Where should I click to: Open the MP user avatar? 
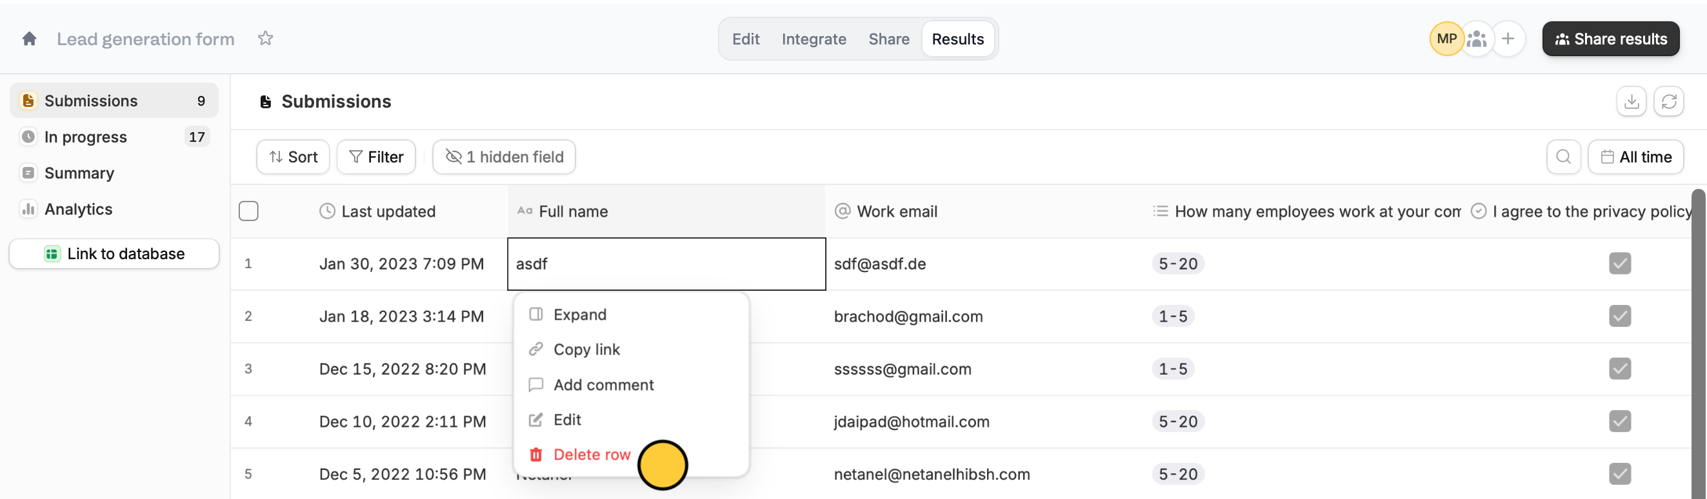1446,39
